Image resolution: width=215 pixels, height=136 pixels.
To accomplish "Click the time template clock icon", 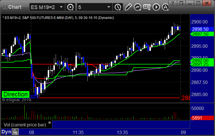I will tap(117, 7).
